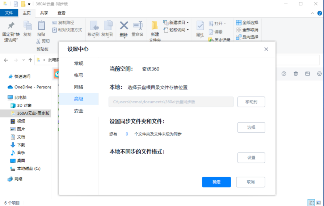Click the Pin to Quick Access icon
This screenshot has height=206, width=324.
point(11,26)
